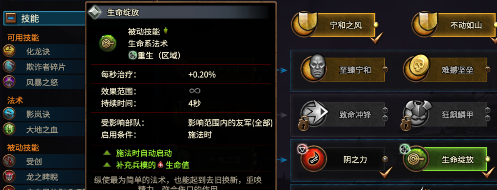Click the 生命绽放 tooltip title icon
Screen dimensions: 497x190
95,12
